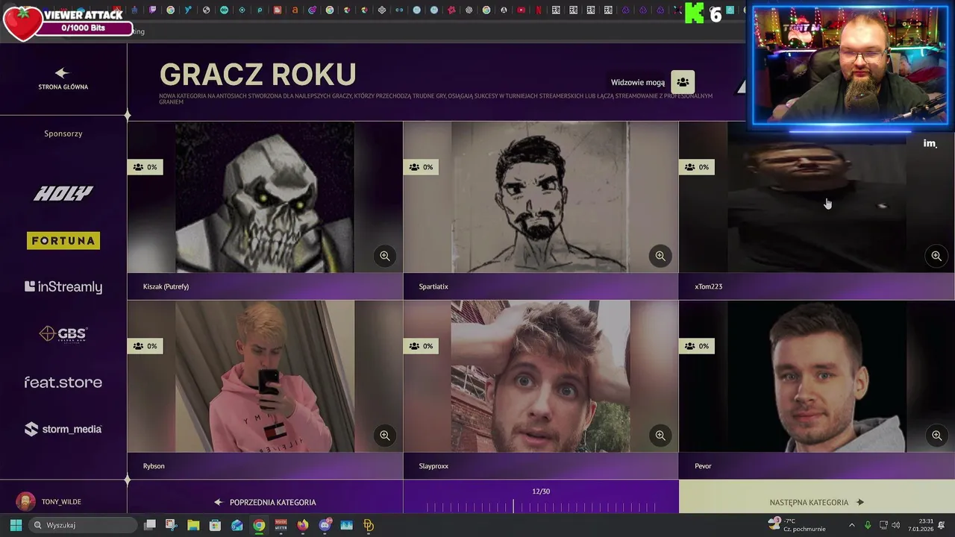The width and height of the screenshot is (955, 537).
Task: Open zoom view for Pevor photo
Action: pos(936,435)
